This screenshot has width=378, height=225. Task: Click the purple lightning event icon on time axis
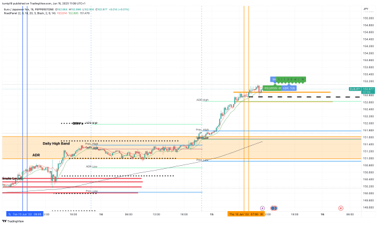click(x=262, y=208)
